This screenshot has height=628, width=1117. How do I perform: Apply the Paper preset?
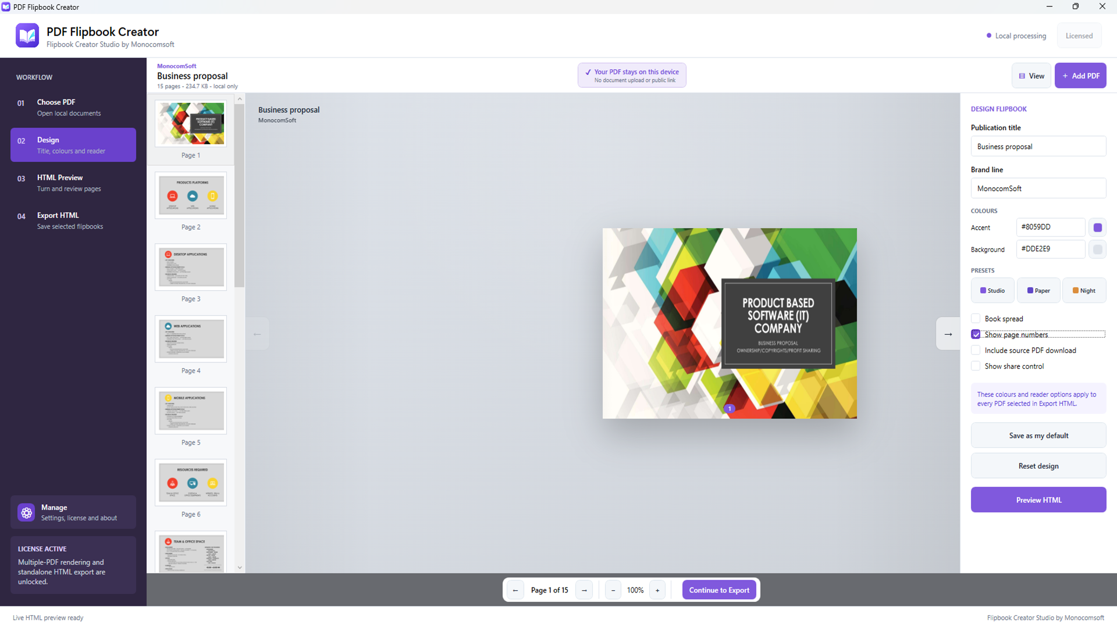(1038, 290)
